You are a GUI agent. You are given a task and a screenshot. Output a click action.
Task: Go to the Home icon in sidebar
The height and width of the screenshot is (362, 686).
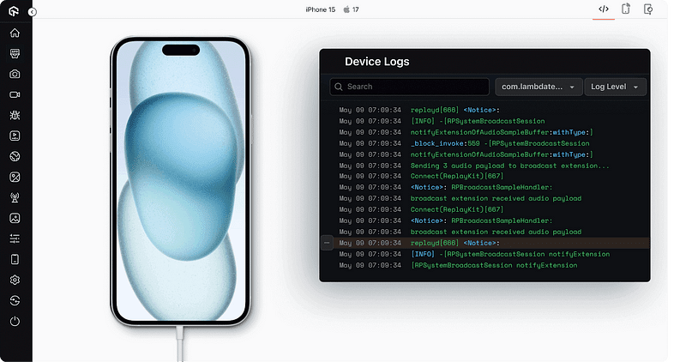(15, 33)
